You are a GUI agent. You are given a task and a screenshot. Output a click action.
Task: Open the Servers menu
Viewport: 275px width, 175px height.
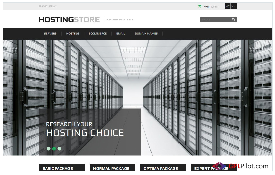(x=50, y=34)
